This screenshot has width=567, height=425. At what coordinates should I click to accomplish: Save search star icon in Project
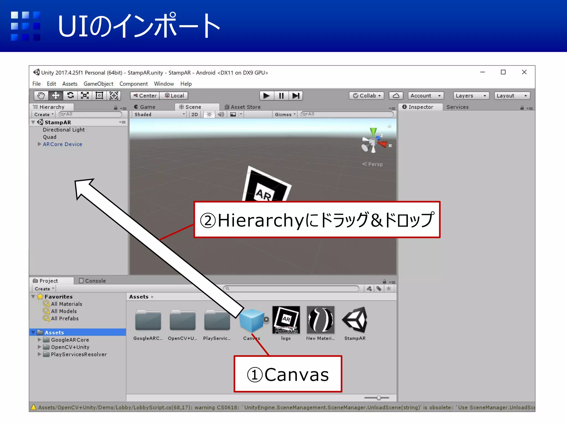(x=389, y=289)
